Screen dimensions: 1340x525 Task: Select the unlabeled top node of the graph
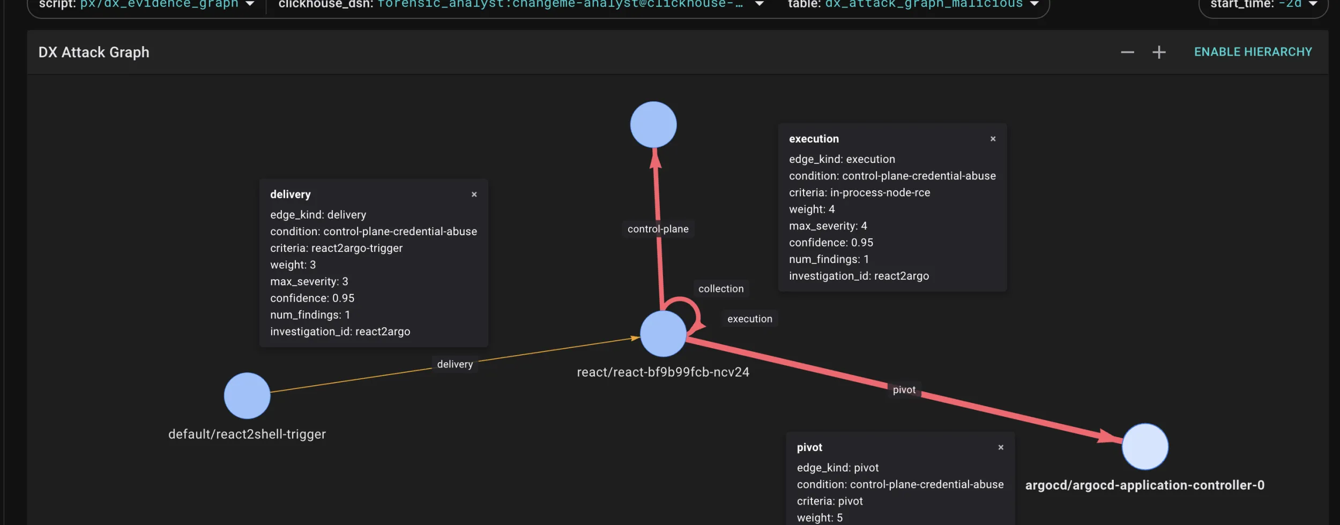[653, 125]
